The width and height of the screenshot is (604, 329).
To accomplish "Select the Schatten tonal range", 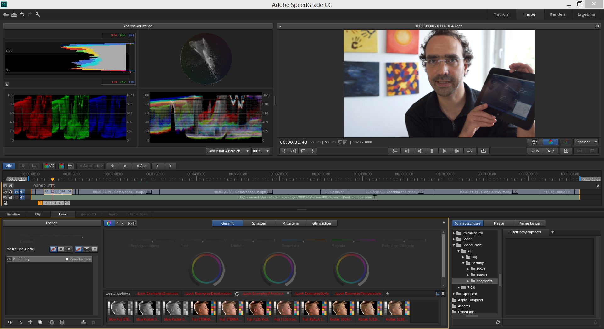I will [x=259, y=223].
